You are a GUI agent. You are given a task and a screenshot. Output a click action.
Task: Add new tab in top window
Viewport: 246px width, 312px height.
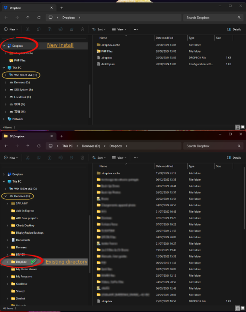click(61, 8)
